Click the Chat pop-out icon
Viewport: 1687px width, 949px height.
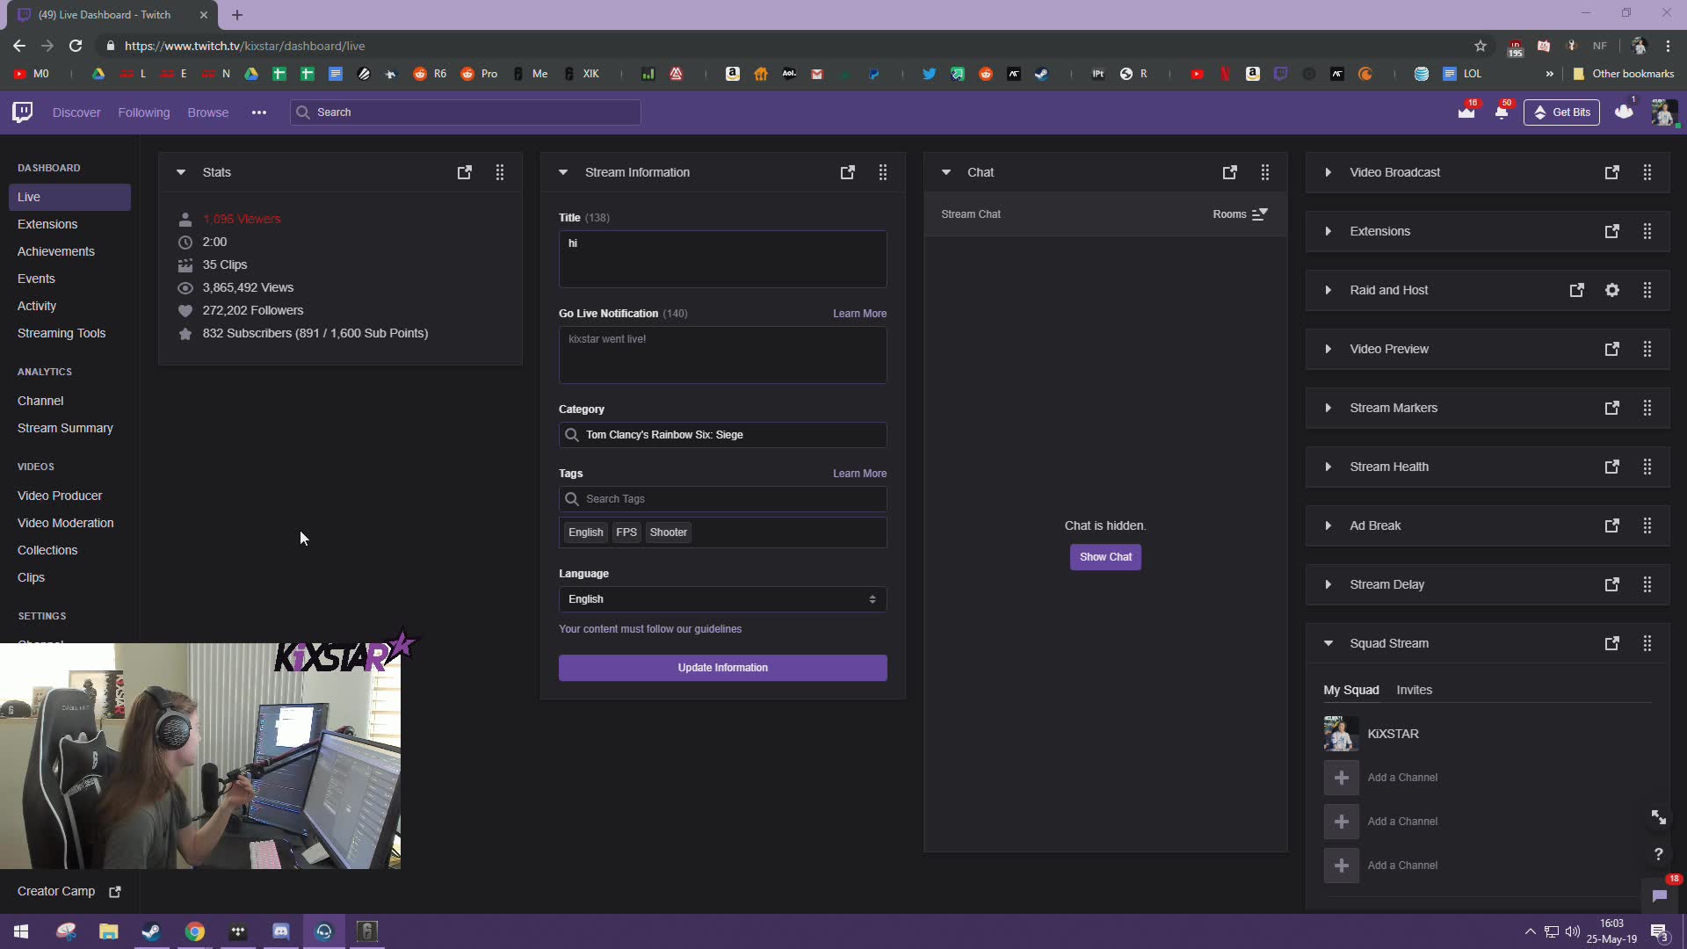1230,171
